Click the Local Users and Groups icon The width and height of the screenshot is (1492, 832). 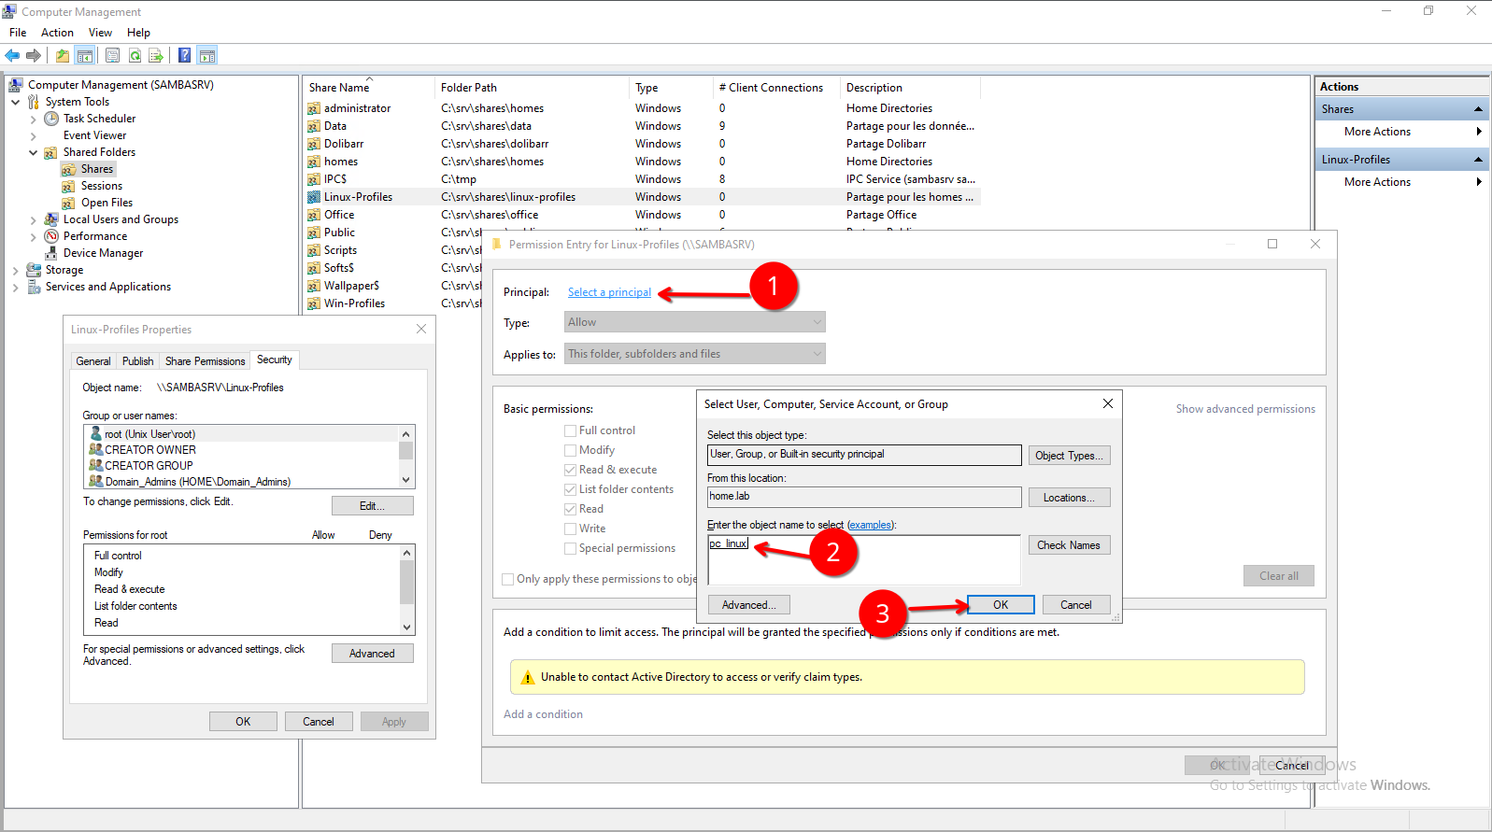tap(51, 219)
